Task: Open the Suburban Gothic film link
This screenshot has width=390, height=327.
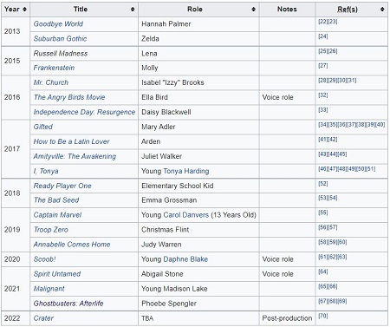Action: [60, 39]
